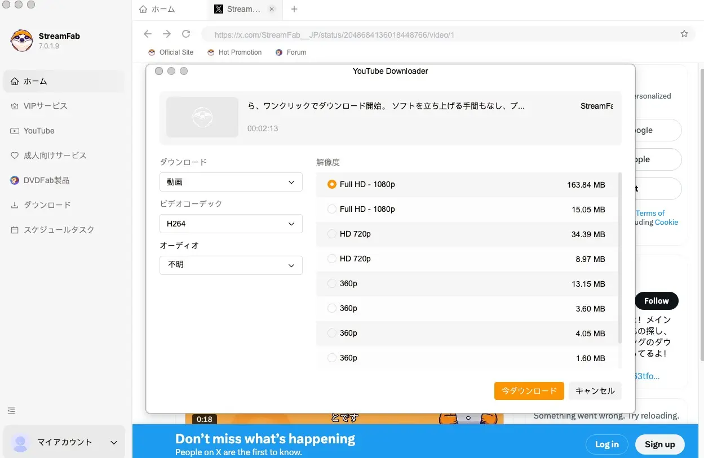Go forward with the right arrow
Screen dimensions: 704x458
(x=167, y=34)
